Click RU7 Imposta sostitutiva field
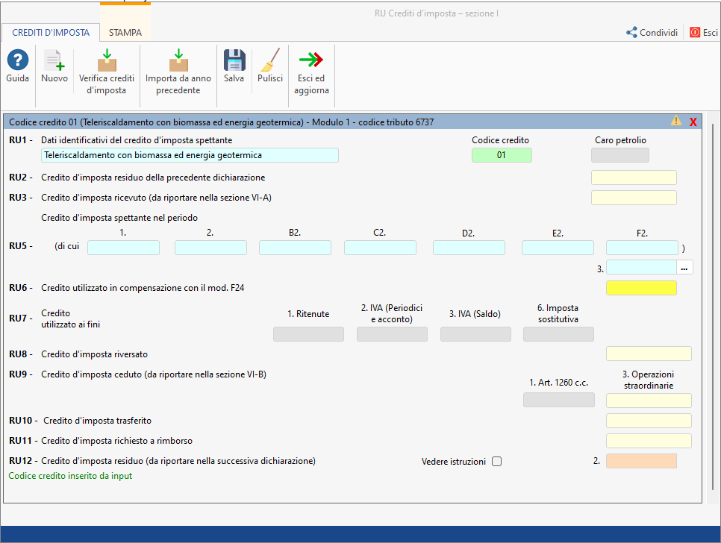This screenshot has width=721, height=543. coord(559,334)
